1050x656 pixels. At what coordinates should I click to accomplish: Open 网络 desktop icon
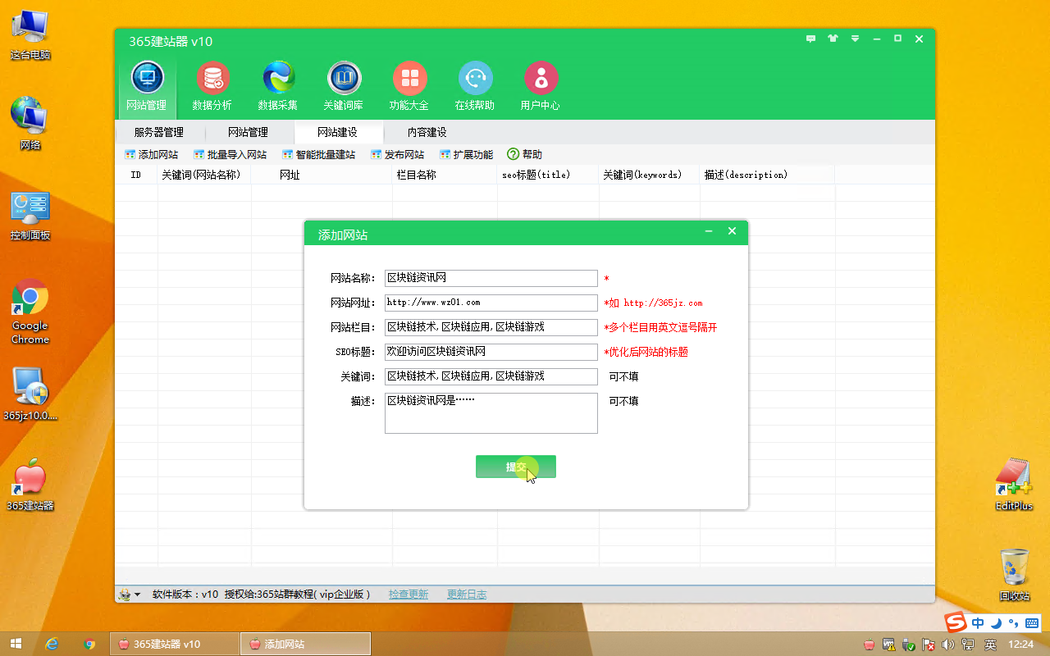click(30, 124)
